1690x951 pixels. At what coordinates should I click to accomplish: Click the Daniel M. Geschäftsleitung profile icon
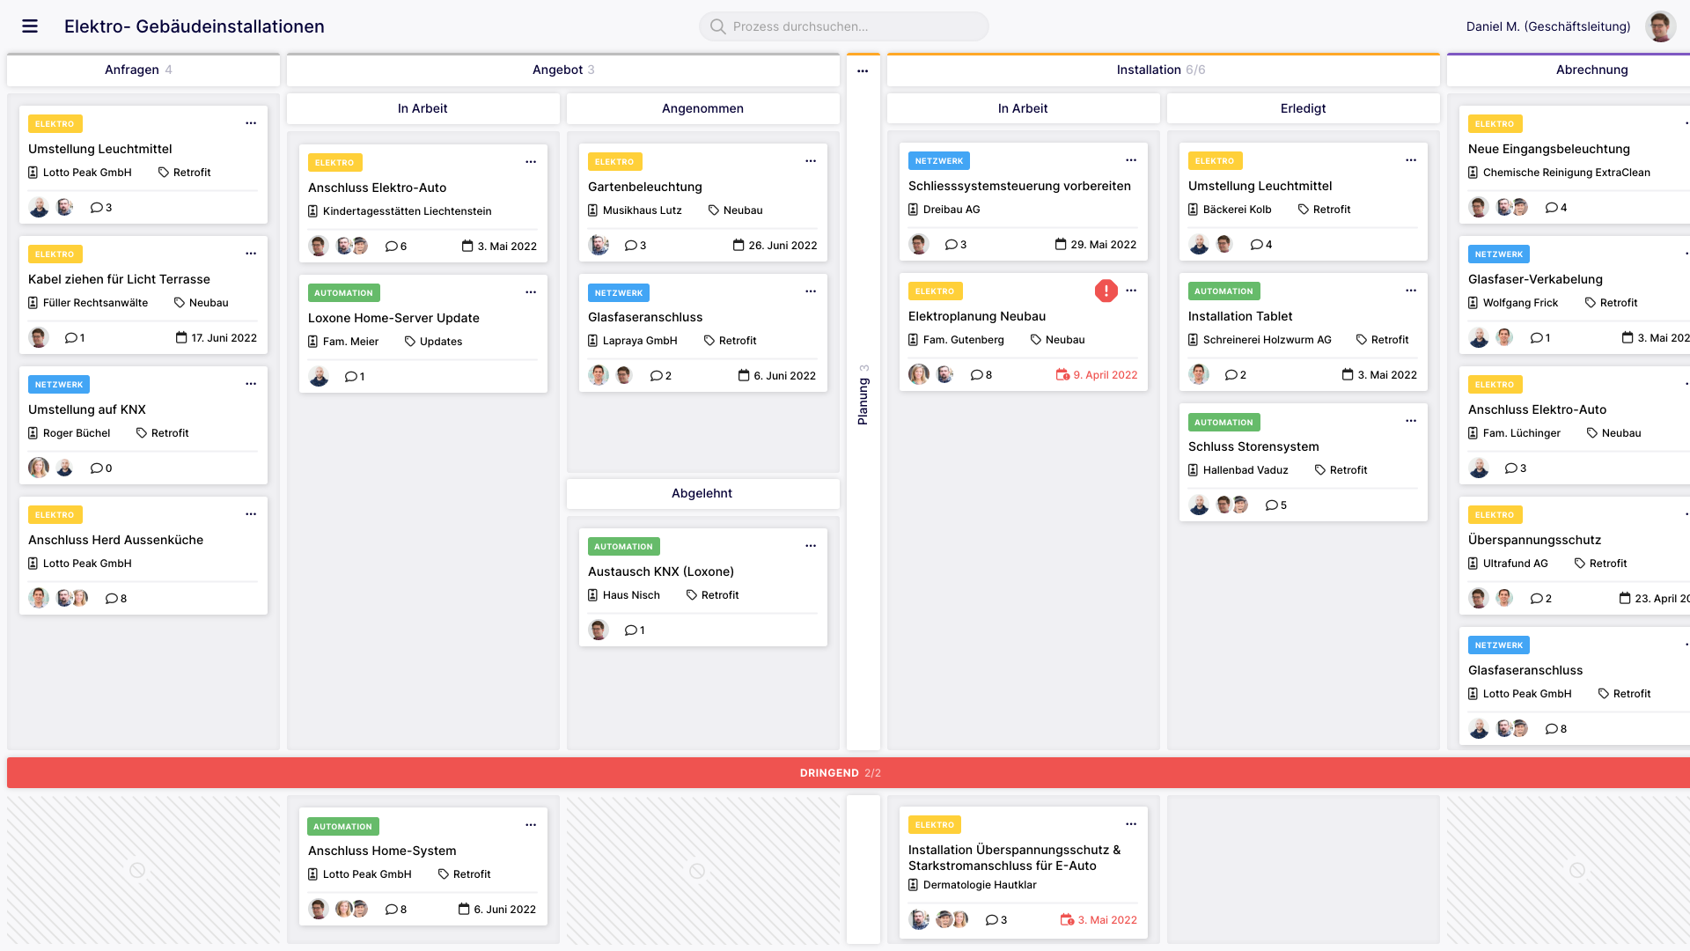point(1660,26)
